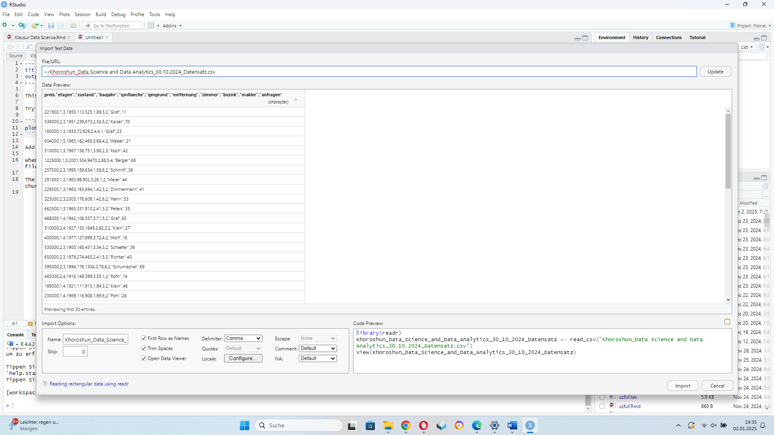
Task: Open Reading rectangular data using readr link
Action: [x=89, y=384]
